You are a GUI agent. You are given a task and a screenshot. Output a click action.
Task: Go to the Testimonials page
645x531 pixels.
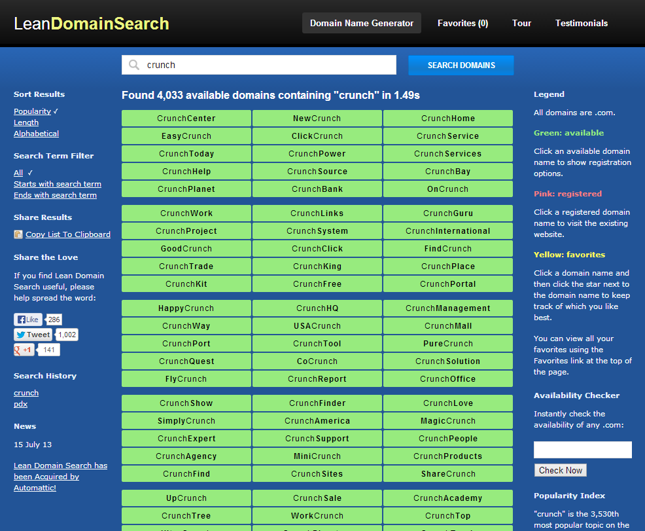(581, 23)
